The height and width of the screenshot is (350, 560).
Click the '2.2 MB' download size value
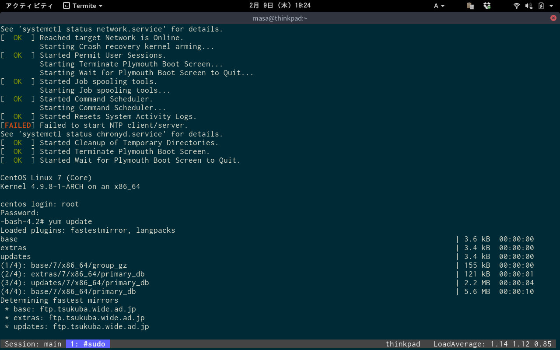pyautogui.click(x=477, y=283)
